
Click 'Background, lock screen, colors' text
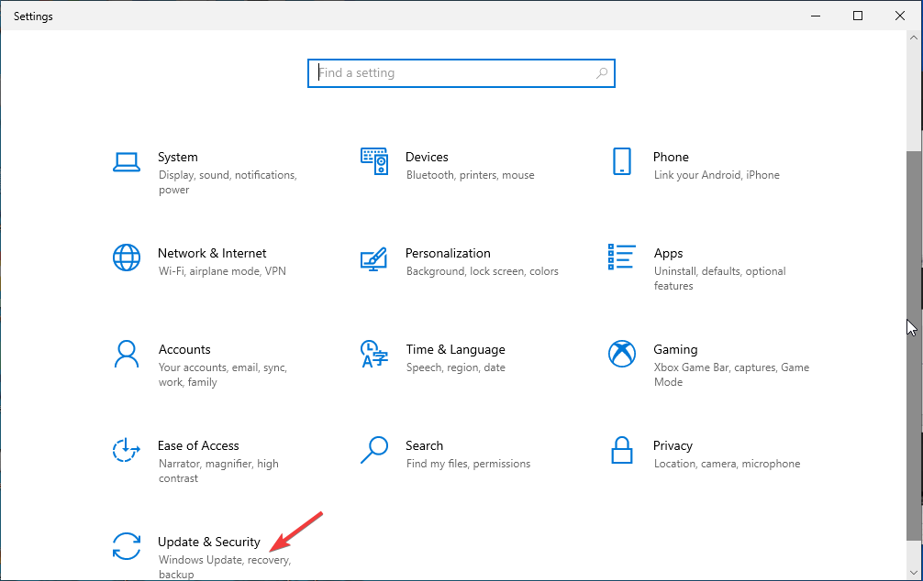tap(482, 271)
